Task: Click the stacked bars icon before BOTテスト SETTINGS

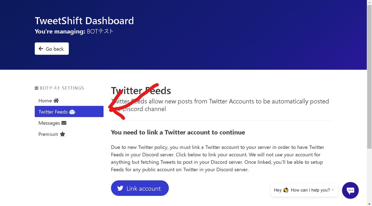Action: click(37, 88)
